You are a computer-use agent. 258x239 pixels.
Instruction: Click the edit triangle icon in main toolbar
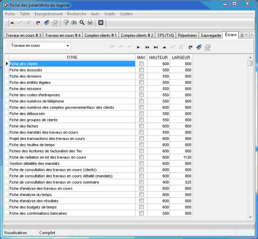coord(12,23)
